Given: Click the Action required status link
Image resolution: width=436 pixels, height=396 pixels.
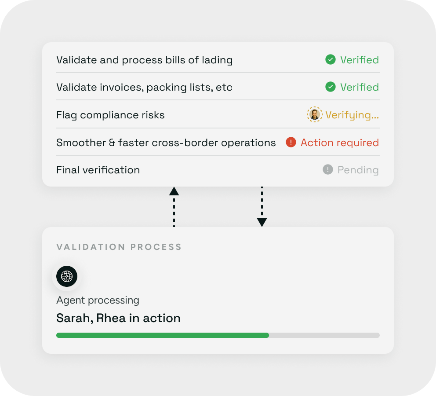Looking at the screenshot, I should click(x=339, y=143).
